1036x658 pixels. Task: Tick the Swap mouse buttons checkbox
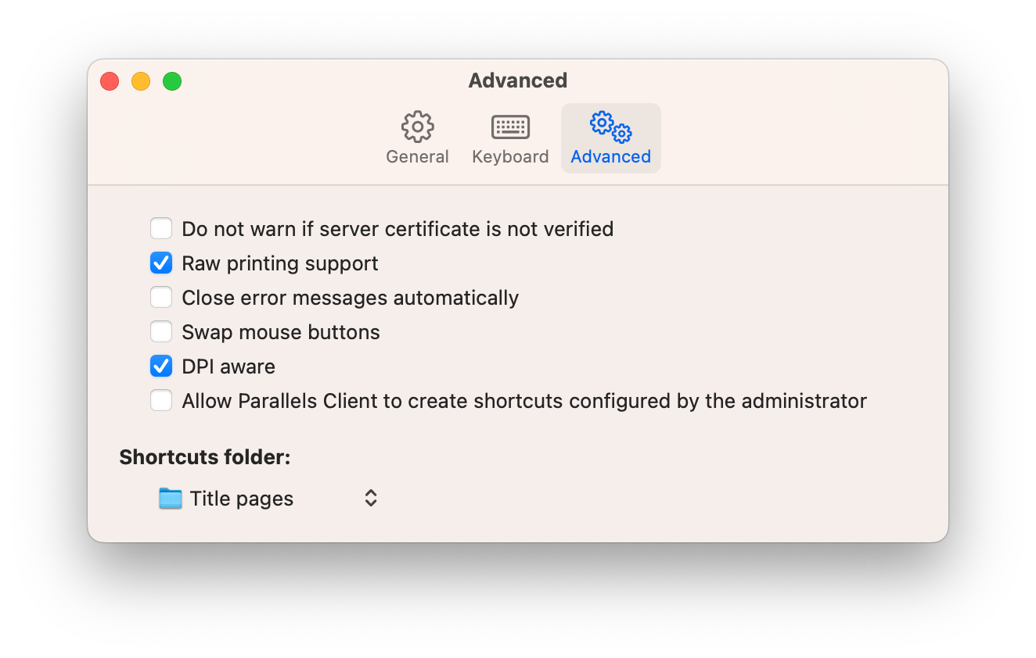(161, 332)
